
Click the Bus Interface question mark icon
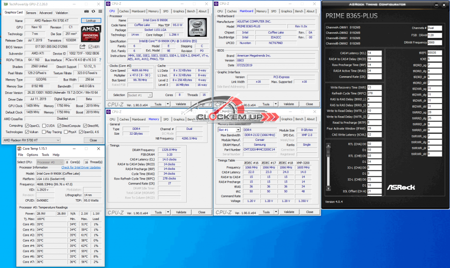tap(99, 60)
